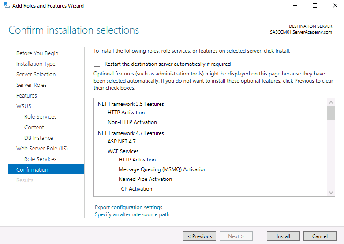Navigate to the WSUS step

tap(24, 106)
